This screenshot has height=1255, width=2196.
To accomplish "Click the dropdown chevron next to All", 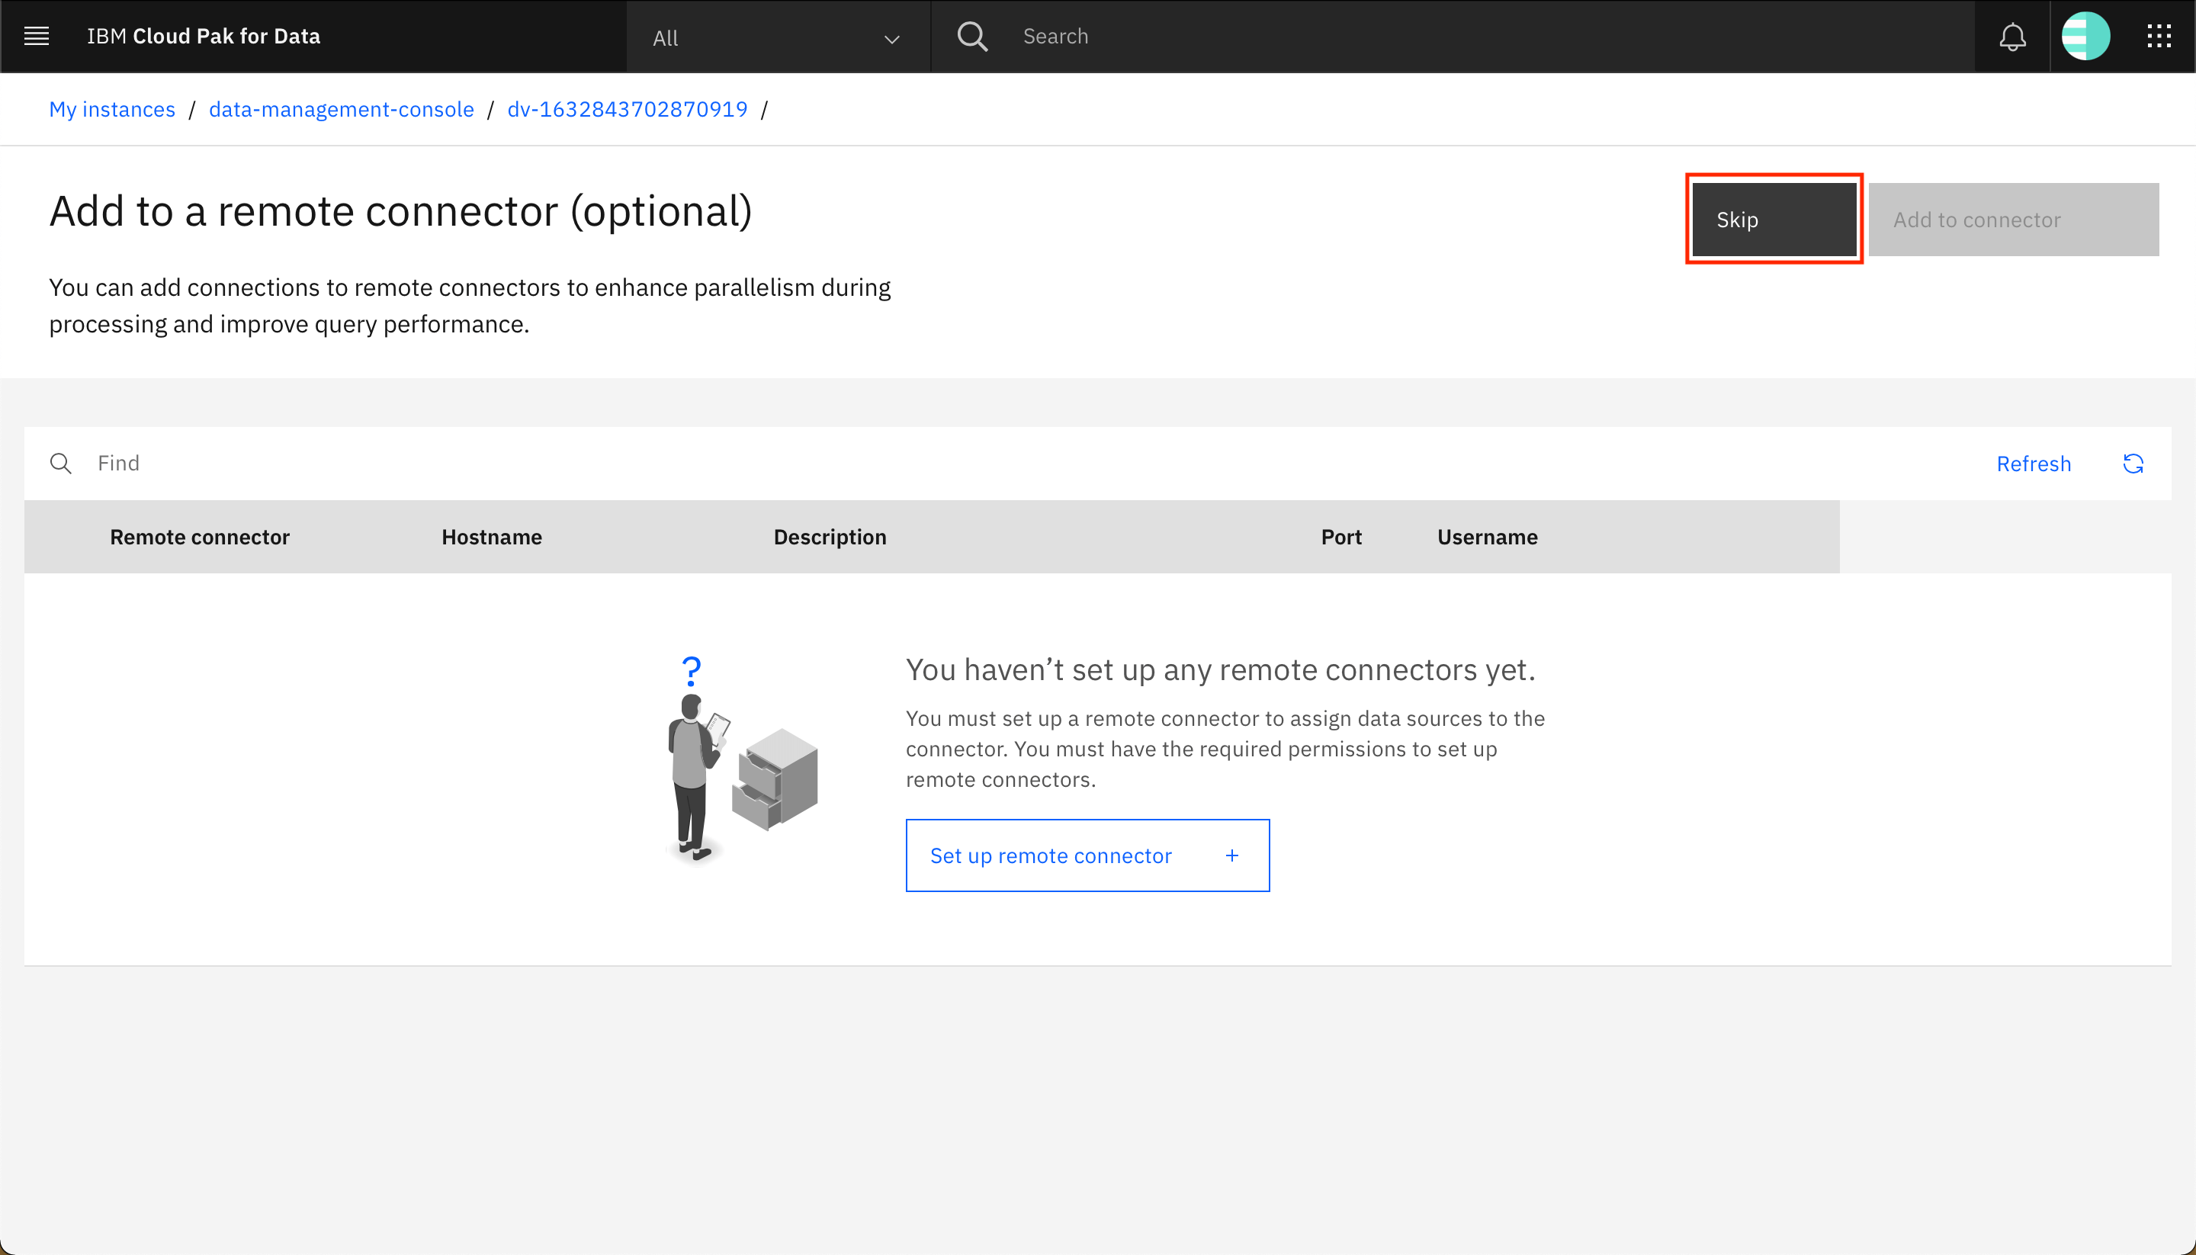I will coord(891,39).
